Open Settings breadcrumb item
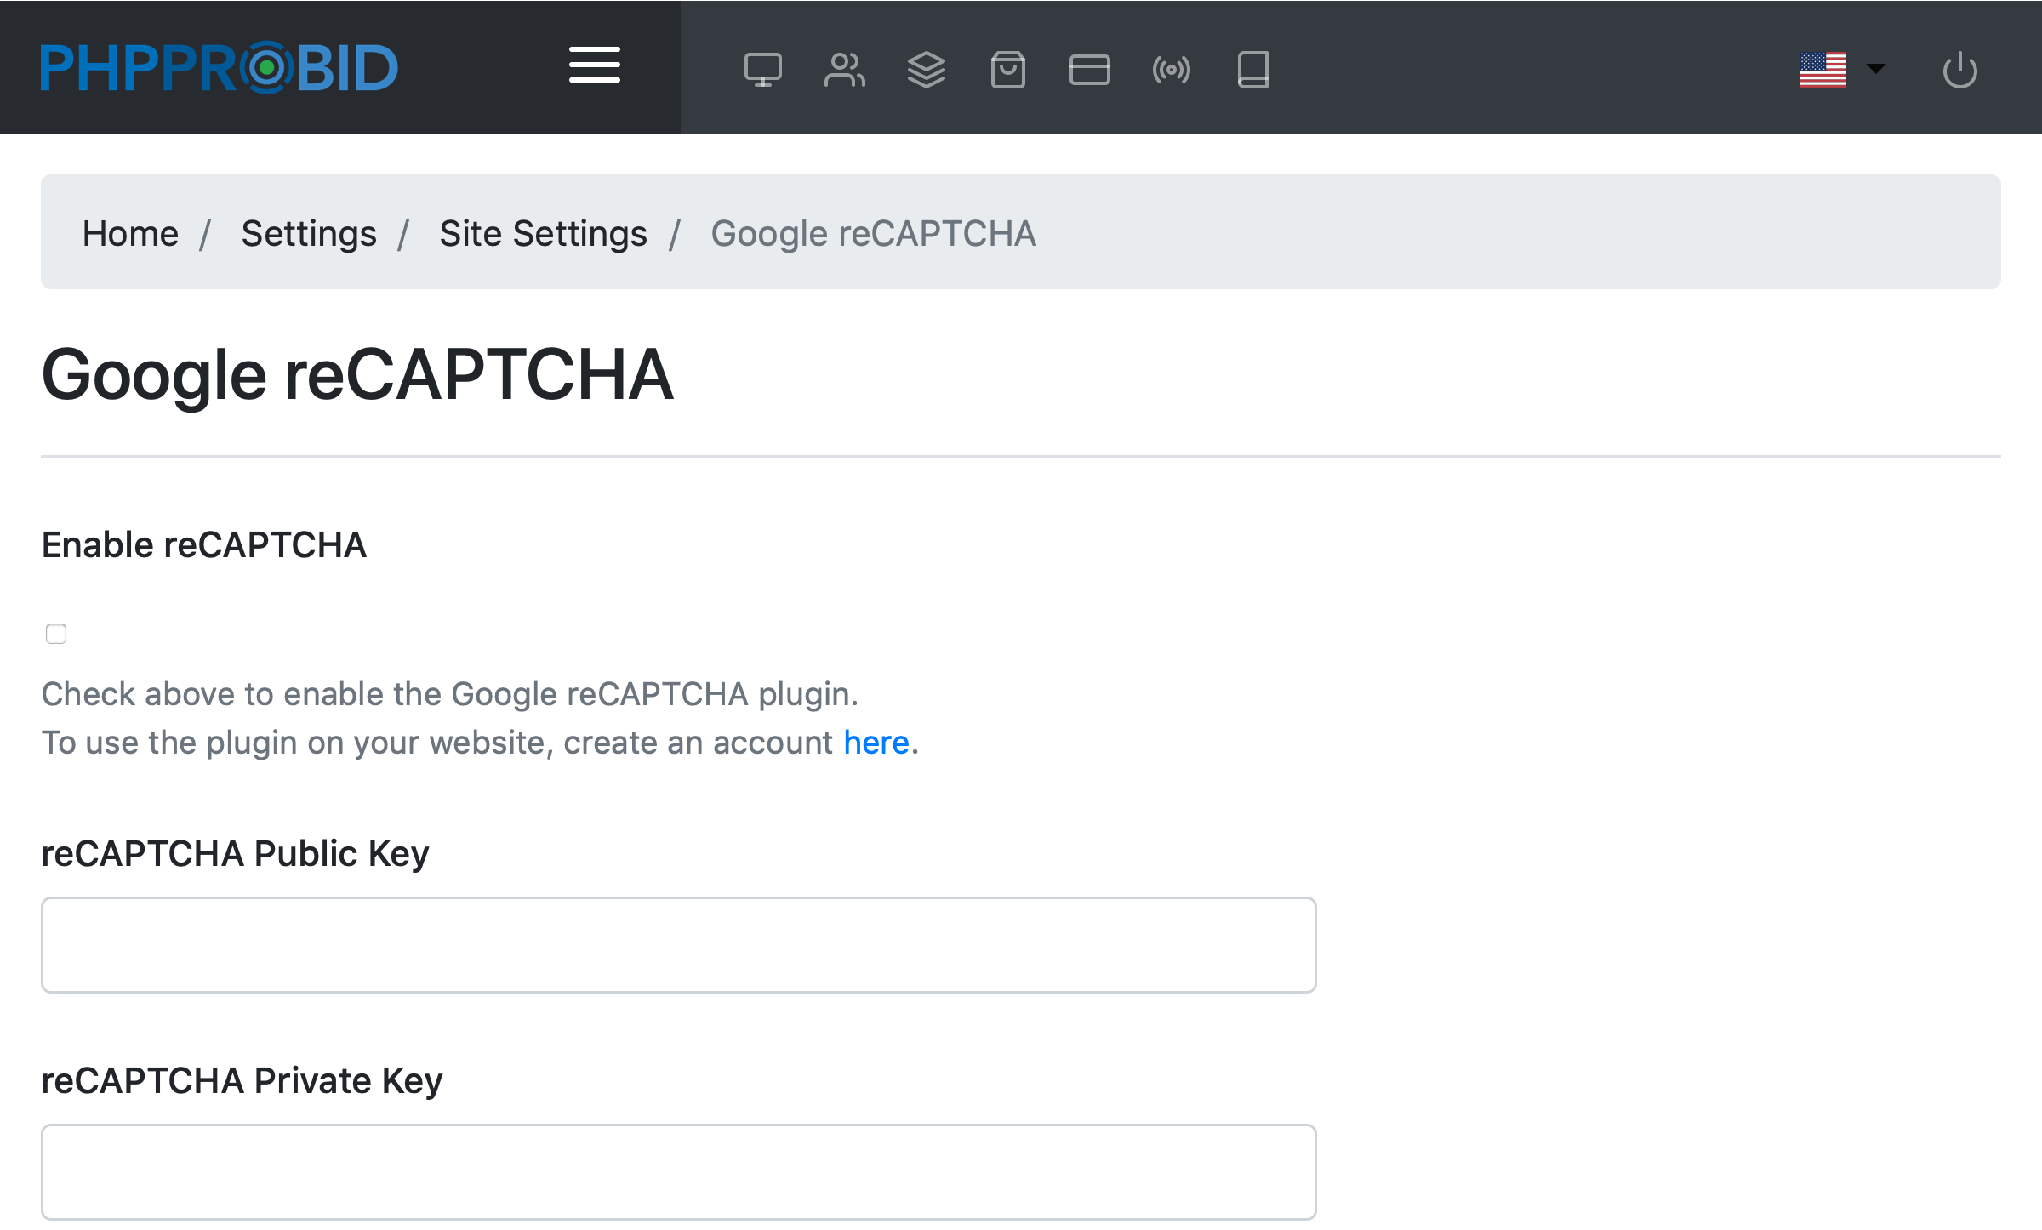The height and width of the screenshot is (1230, 2042). (308, 233)
